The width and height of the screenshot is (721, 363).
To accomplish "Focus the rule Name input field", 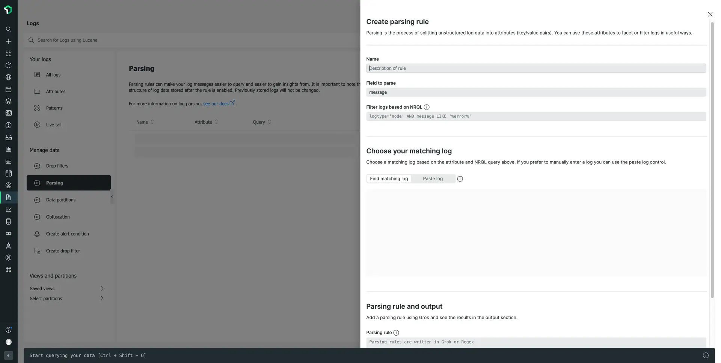I will pos(536,68).
